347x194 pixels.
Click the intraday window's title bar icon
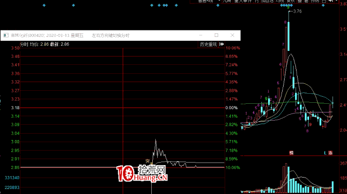point(6,35)
